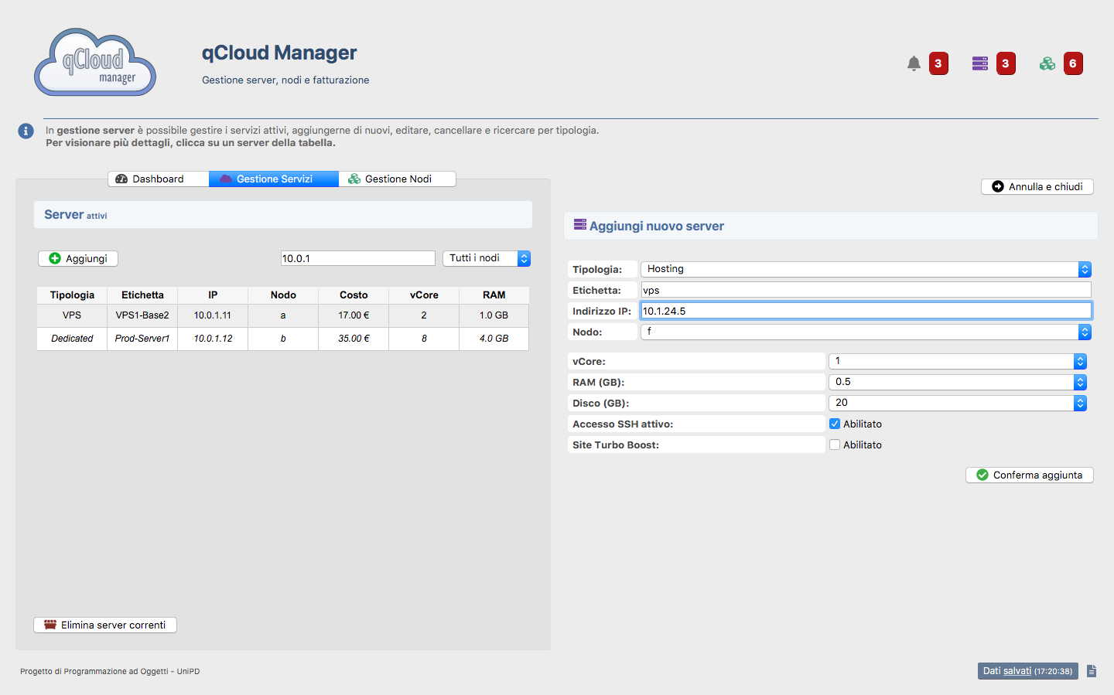Screen dimensions: 1114x695
Task: Click the notification bell icon
Action: coord(914,63)
